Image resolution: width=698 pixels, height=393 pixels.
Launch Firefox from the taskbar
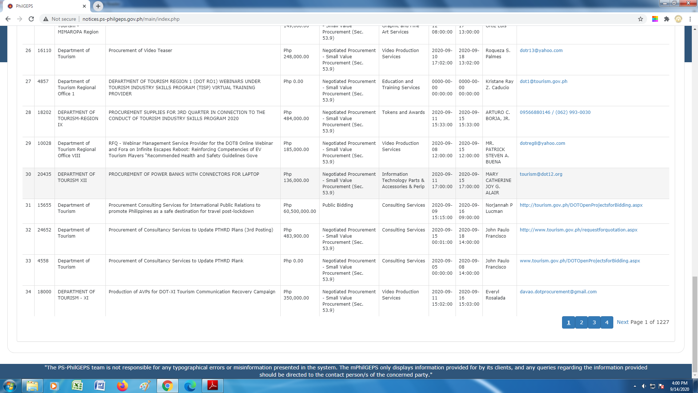(123, 386)
